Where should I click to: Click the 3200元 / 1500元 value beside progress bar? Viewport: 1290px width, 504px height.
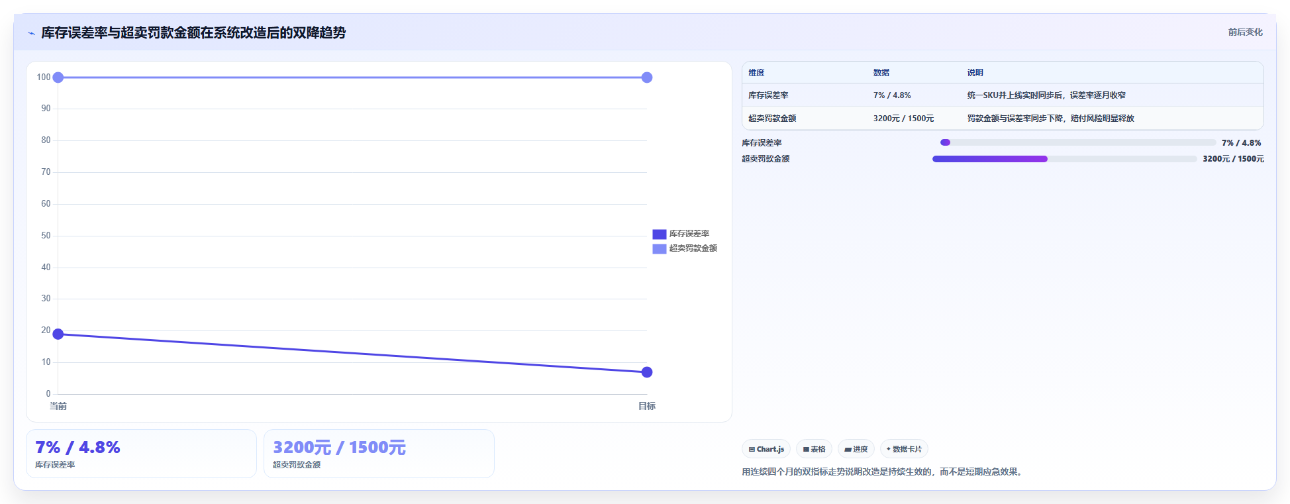(x=1233, y=159)
